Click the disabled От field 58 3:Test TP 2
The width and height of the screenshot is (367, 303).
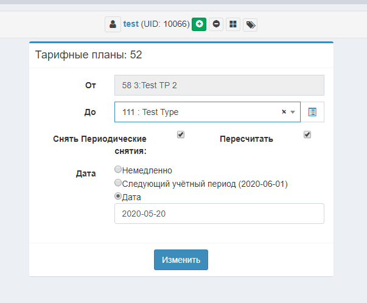(x=219, y=85)
